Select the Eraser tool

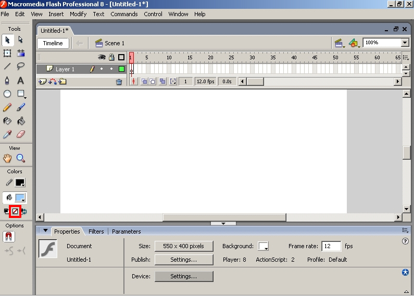[x=21, y=134]
